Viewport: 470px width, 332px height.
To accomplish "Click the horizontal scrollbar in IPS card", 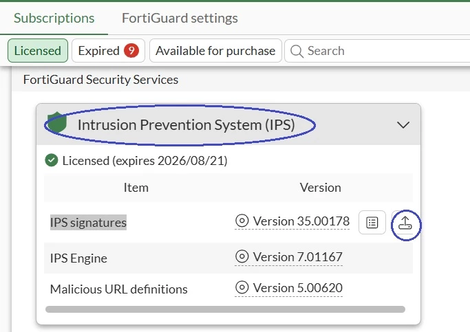I will (x=225, y=309).
